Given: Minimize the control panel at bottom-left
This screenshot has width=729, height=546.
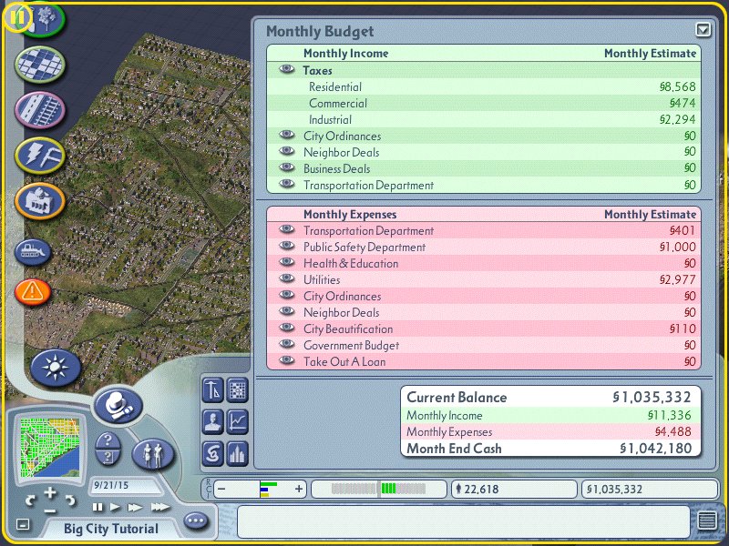Looking at the screenshot, I should click(x=23, y=524).
